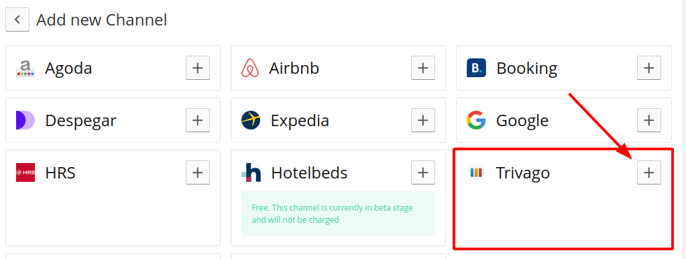Click the Hotelbeds channel name

309,173
